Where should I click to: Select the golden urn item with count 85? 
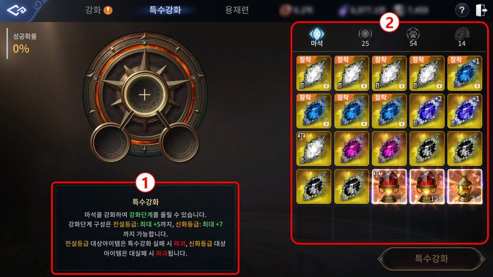coord(464,187)
